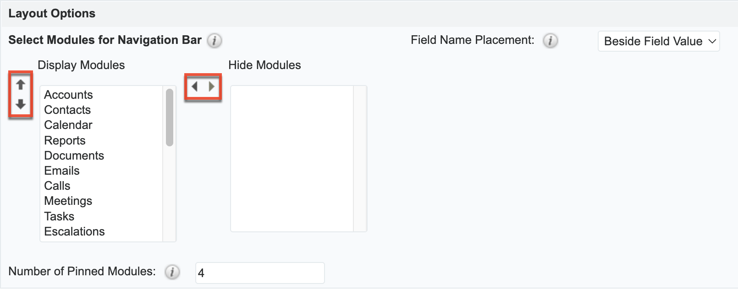Open the Field Name Placement dropdown

[x=658, y=41]
